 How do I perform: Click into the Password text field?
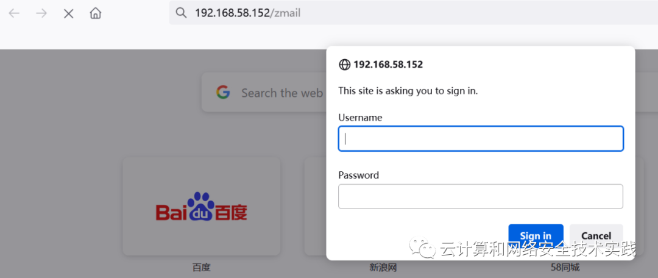point(481,196)
